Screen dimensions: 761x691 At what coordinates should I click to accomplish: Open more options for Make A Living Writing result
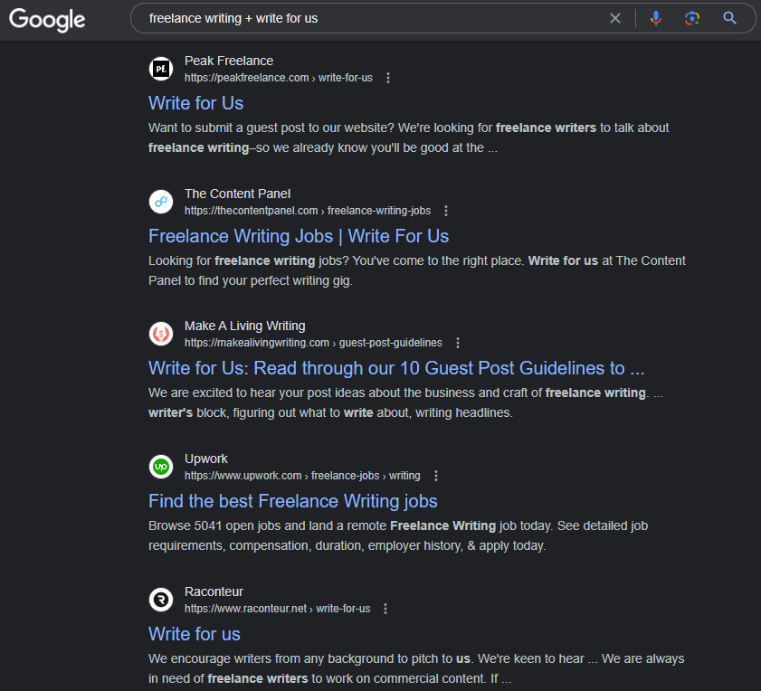pos(458,343)
